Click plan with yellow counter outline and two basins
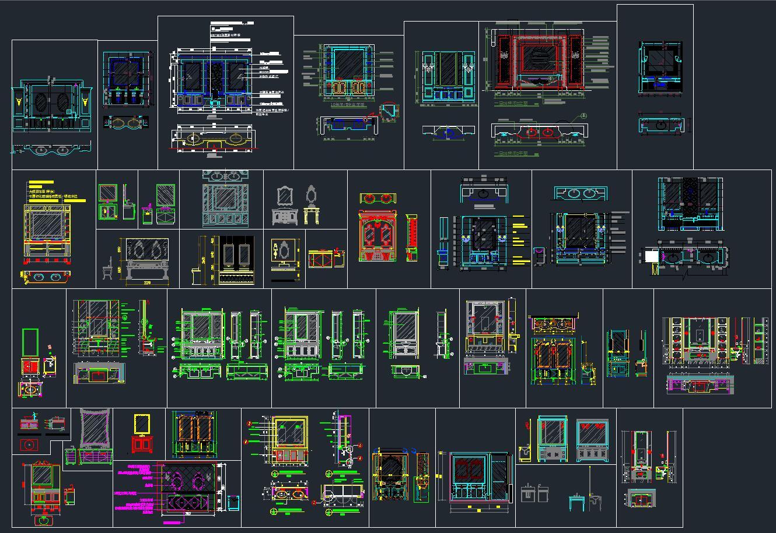This screenshot has width=776, height=533. click(x=215, y=139)
